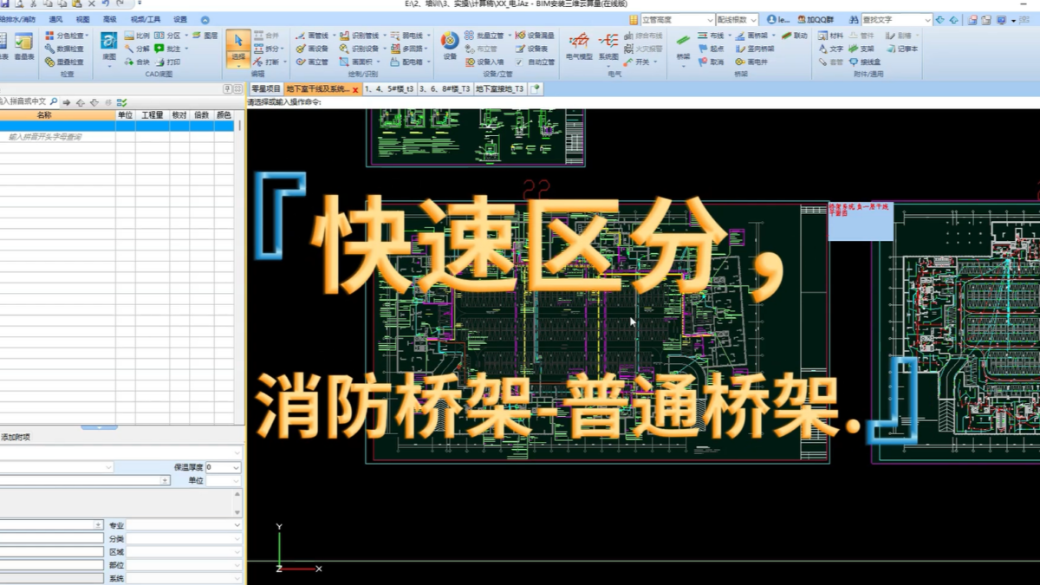Click 打断 break tool

click(x=270, y=62)
